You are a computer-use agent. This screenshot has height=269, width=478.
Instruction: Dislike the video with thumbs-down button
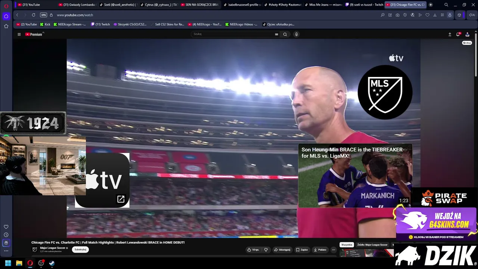tap(266, 250)
